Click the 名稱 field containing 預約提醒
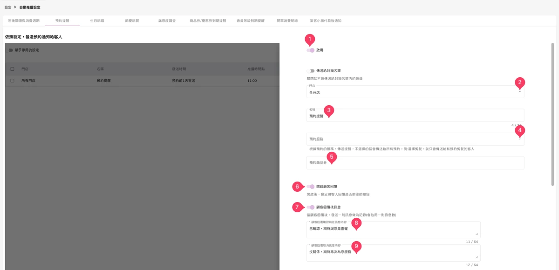The height and width of the screenshot is (270, 559). 415,115
